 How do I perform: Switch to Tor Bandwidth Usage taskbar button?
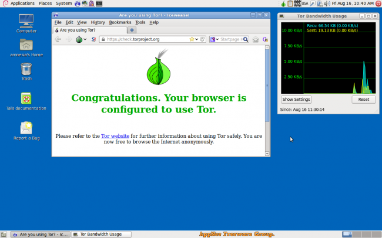101,234
